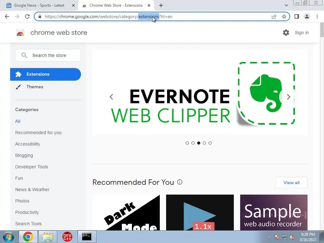Open a new tab with the plus button

point(161,5)
